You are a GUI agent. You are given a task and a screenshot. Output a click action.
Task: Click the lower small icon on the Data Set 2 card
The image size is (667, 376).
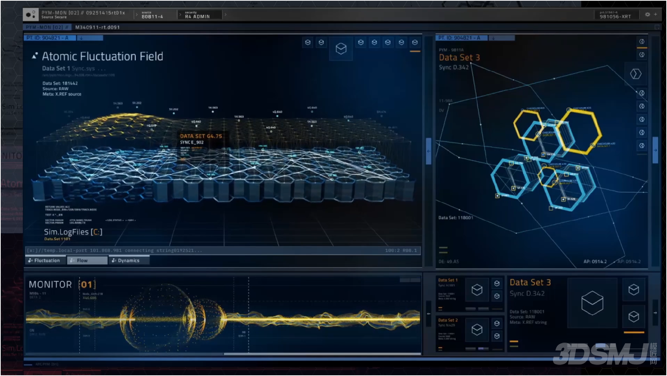(x=497, y=336)
